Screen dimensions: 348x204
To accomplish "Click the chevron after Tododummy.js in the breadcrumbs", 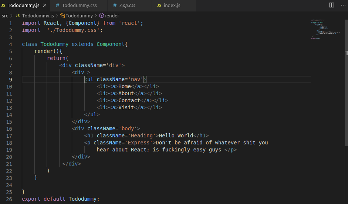I will pyautogui.click(x=57, y=16).
